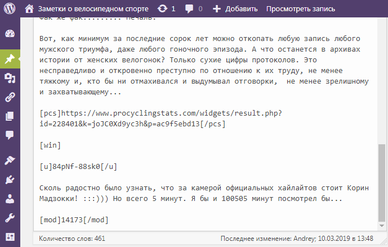This screenshot has width=388, height=247.
Task: Open the Links chain icon
Action: [x=10, y=97]
